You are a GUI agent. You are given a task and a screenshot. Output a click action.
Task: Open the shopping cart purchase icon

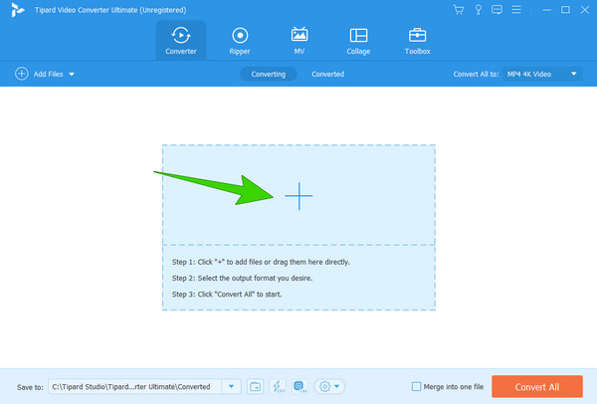458,10
